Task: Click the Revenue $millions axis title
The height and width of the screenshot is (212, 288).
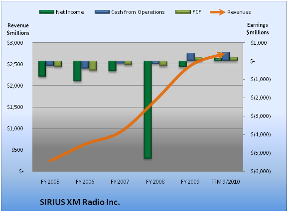Action: click(x=18, y=29)
